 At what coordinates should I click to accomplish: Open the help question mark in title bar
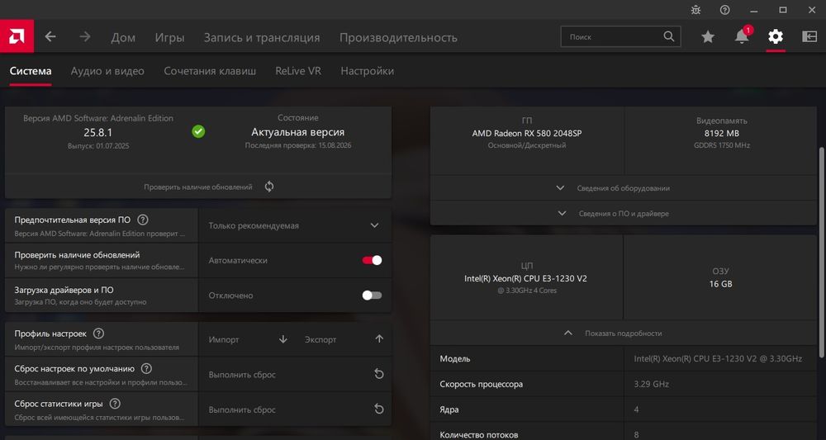(725, 10)
